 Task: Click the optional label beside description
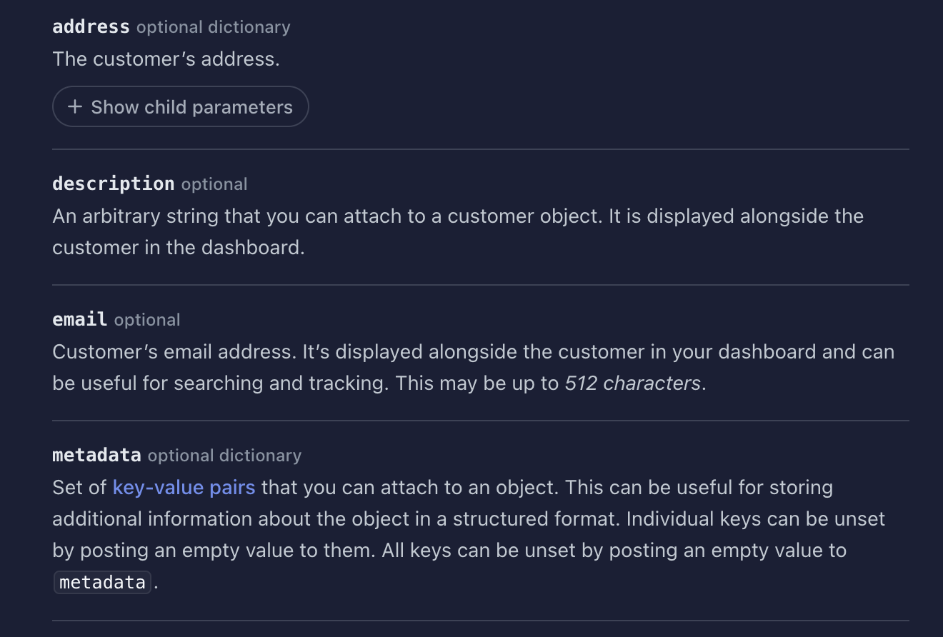pyautogui.click(x=214, y=184)
